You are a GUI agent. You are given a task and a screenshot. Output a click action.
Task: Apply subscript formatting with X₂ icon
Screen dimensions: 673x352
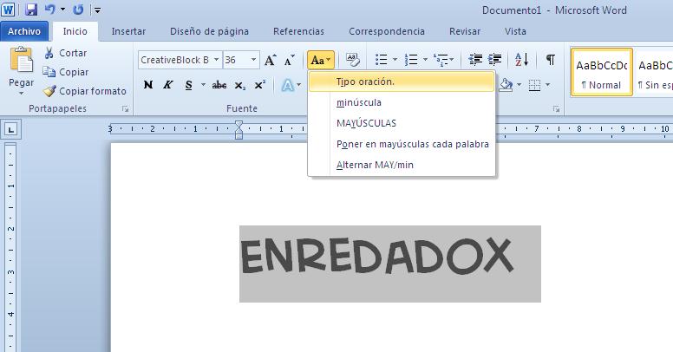(240, 85)
